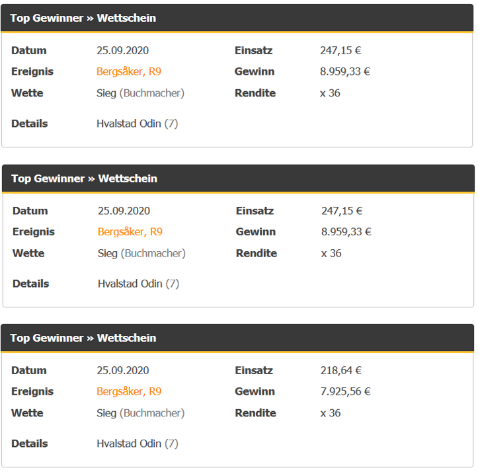Open Bergsåker, R9 link in first card

click(129, 71)
